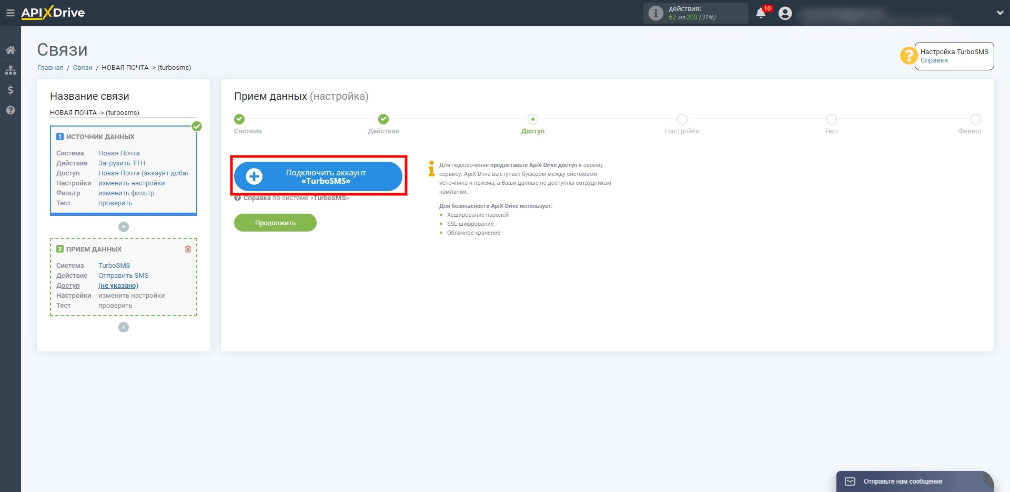The width and height of the screenshot is (1010, 492).
Task: Click the ApiX-Drive logo
Action: (53, 13)
